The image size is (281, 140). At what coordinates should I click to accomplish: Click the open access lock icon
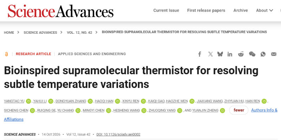coord(6,54)
